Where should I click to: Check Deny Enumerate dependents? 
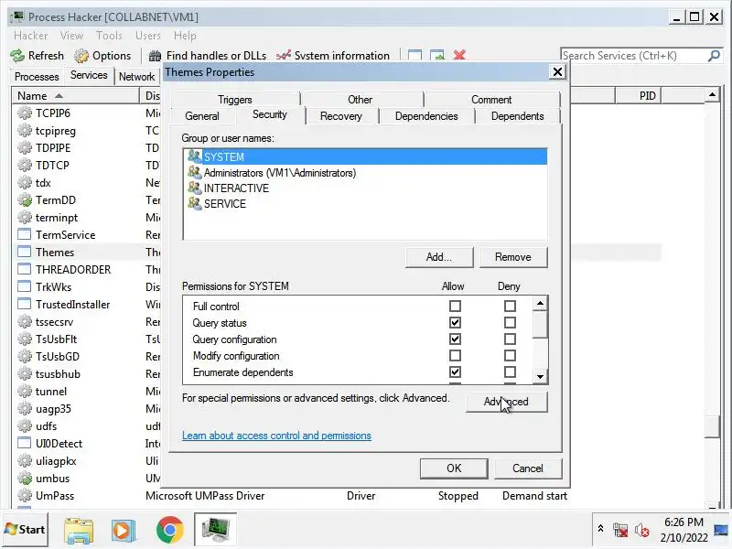[x=510, y=372]
